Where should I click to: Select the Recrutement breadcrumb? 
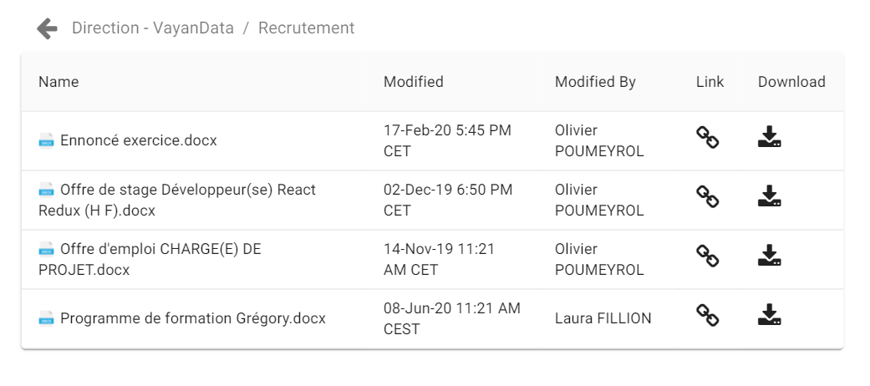(x=306, y=28)
